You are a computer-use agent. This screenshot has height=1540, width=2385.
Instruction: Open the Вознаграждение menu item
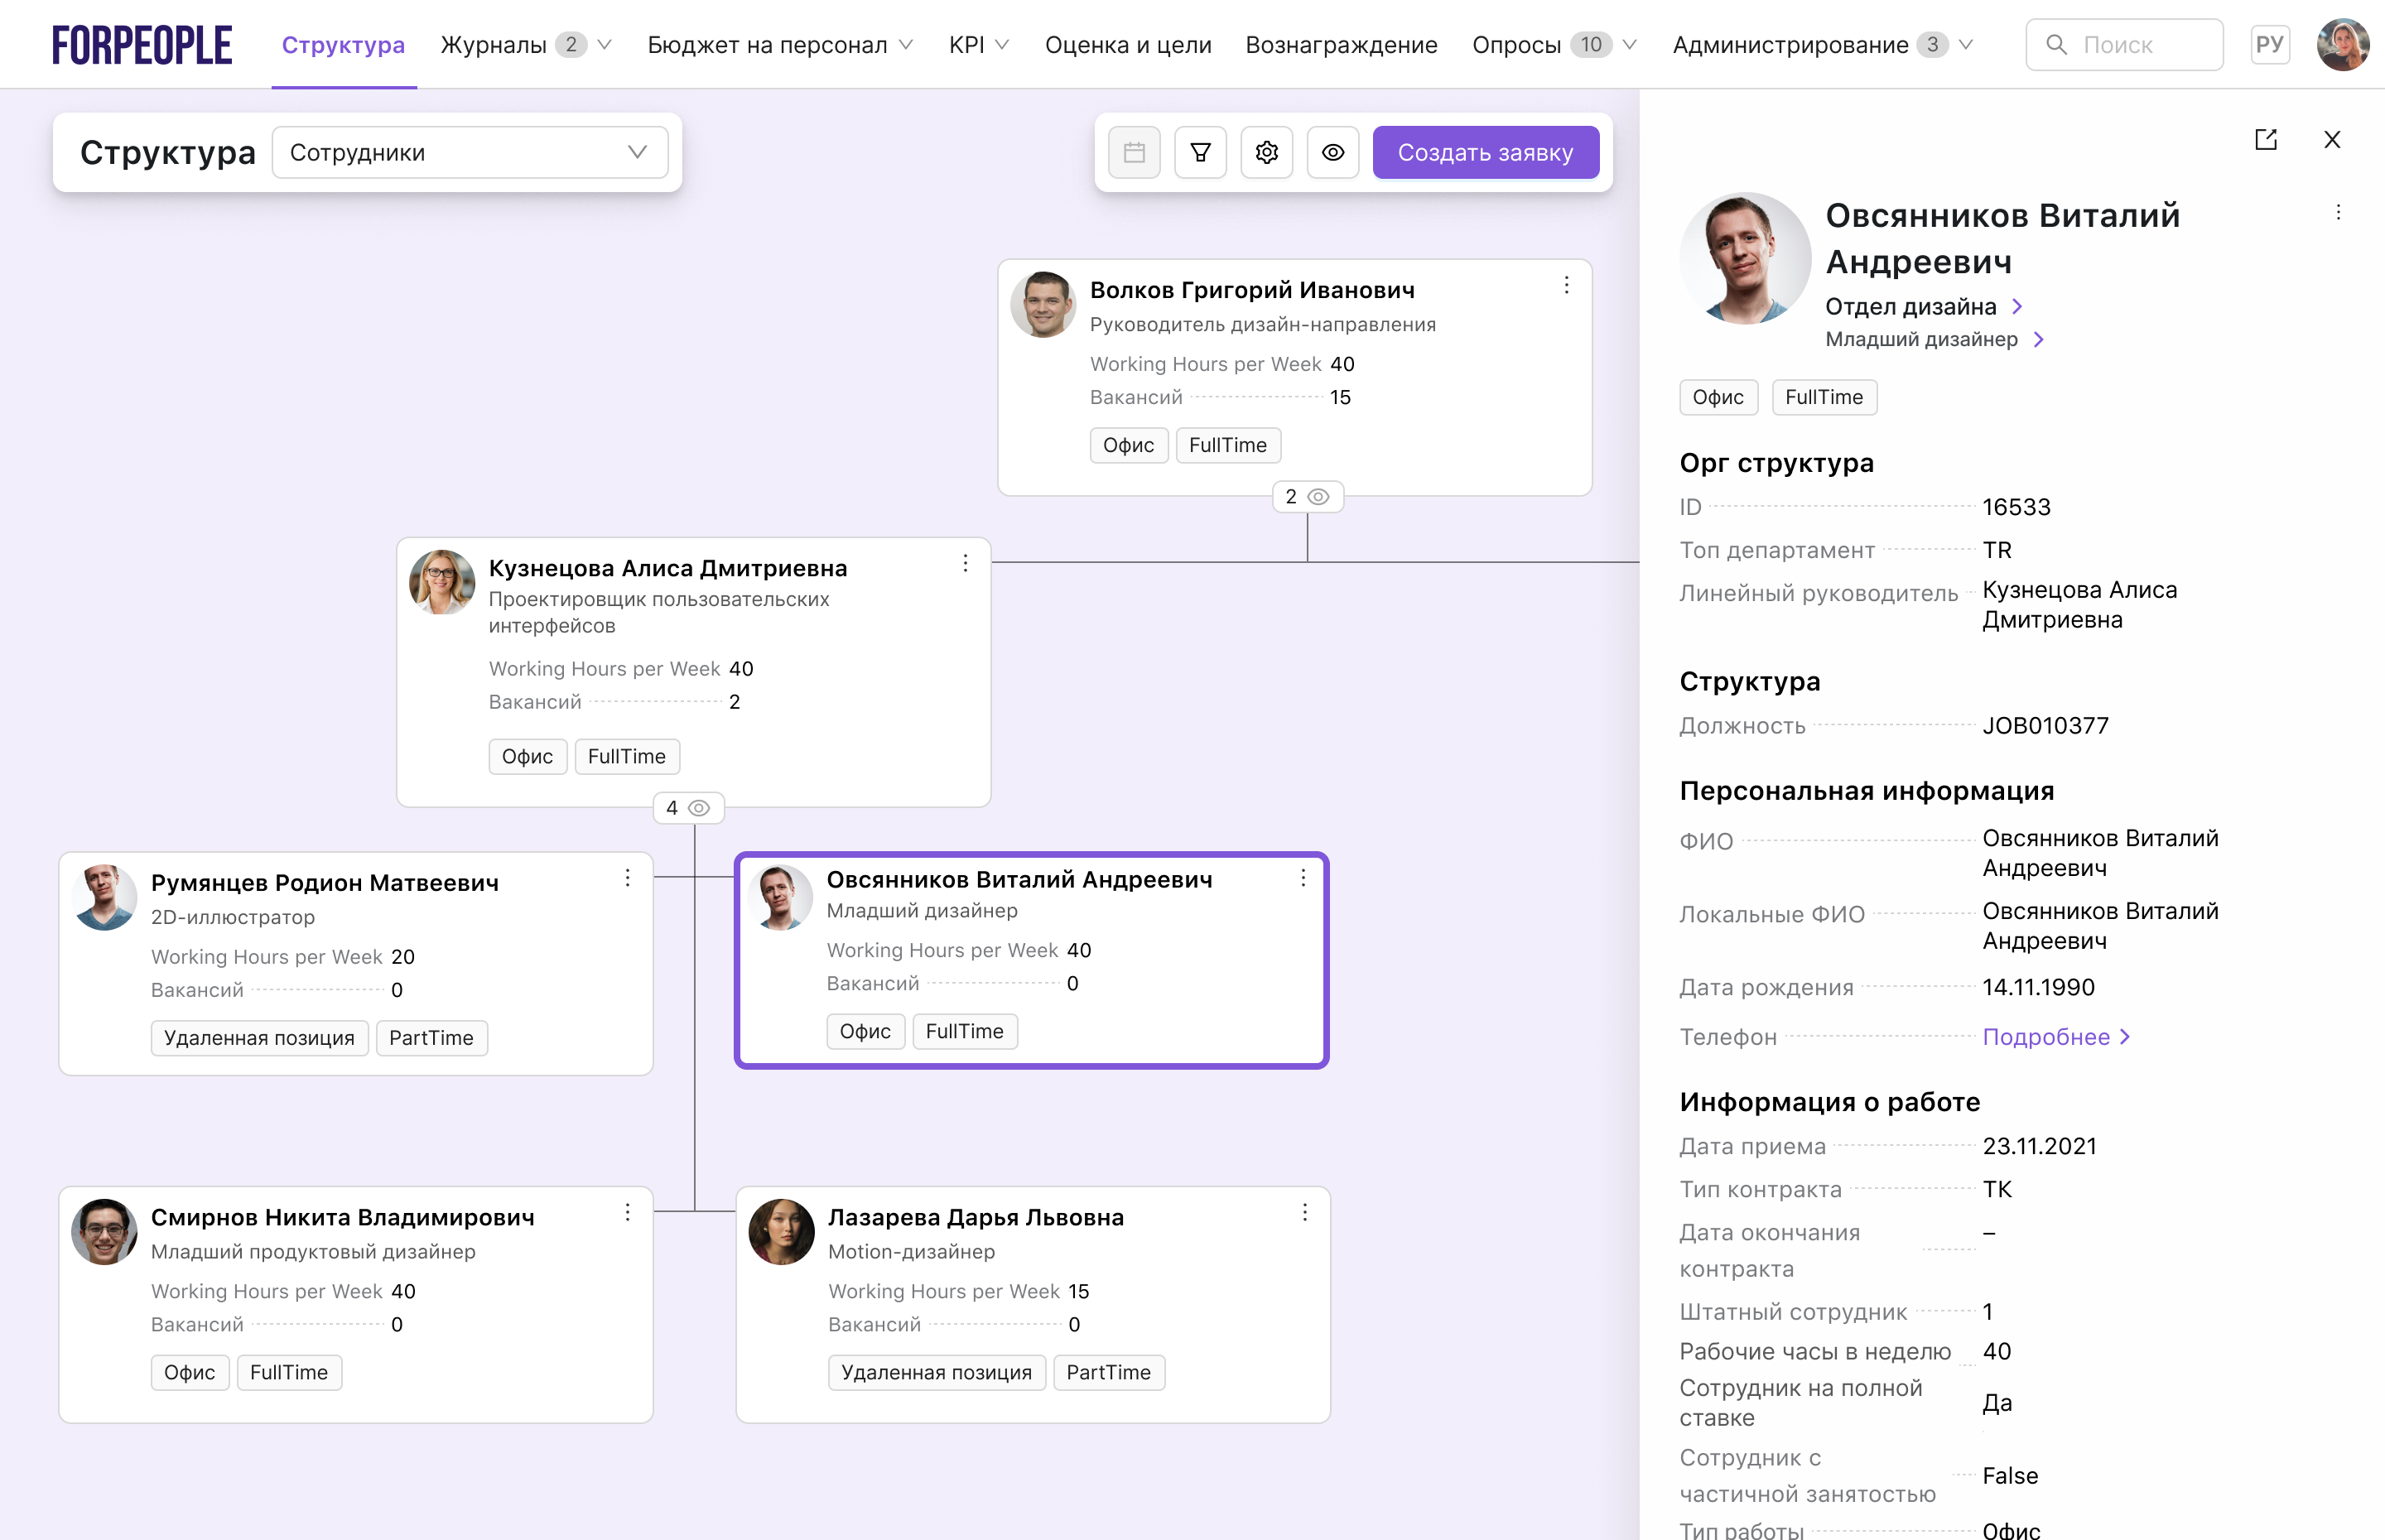pyautogui.click(x=1341, y=44)
